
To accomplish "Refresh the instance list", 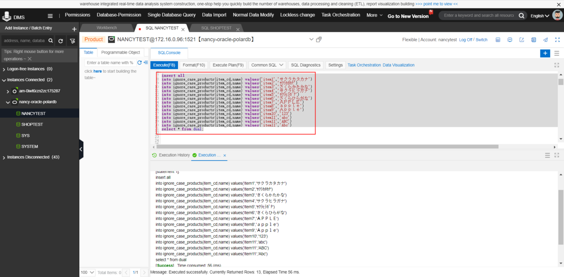I will point(61,41).
